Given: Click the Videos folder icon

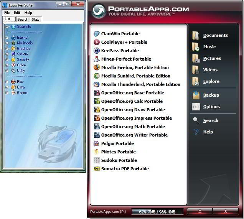Looking at the screenshot, I should [x=195, y=70].
